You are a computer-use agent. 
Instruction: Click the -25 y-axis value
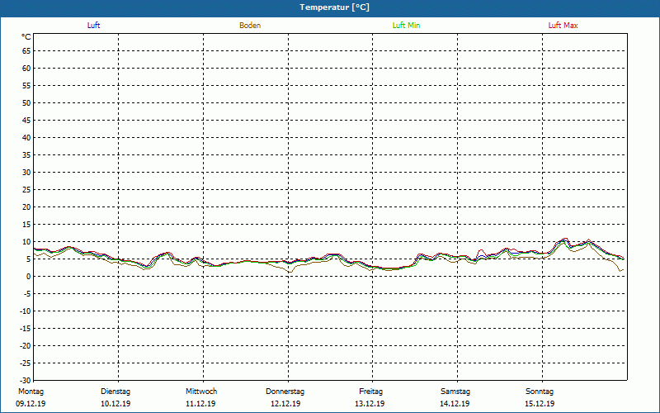[x=25, y=363]
